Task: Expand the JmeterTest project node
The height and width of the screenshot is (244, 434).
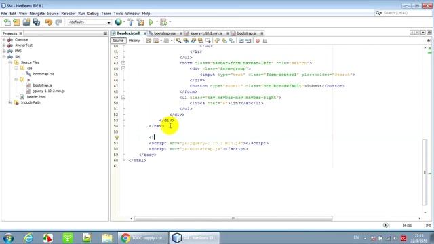Action: coord(4,45)
